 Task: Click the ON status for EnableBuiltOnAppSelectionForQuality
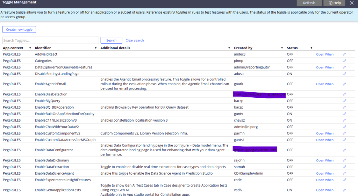point(289,114)
